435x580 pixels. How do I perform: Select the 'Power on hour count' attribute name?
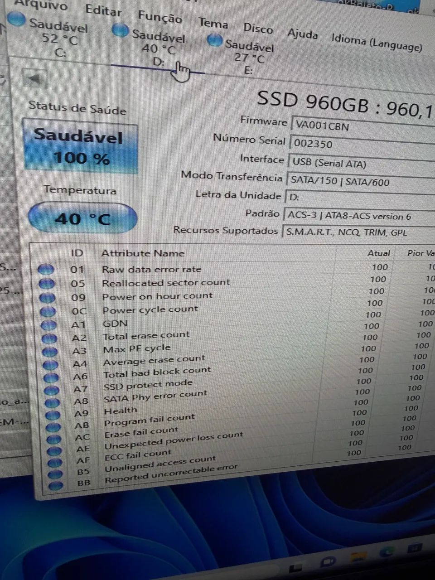click(157, 296)
